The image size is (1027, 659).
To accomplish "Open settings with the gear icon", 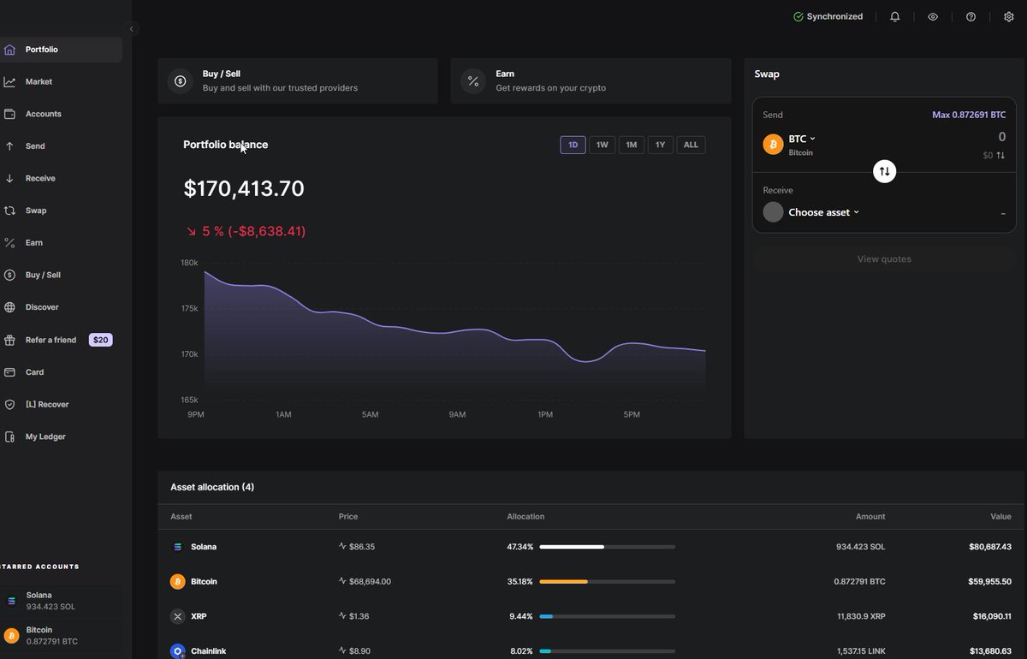I will pos(1008,16).
